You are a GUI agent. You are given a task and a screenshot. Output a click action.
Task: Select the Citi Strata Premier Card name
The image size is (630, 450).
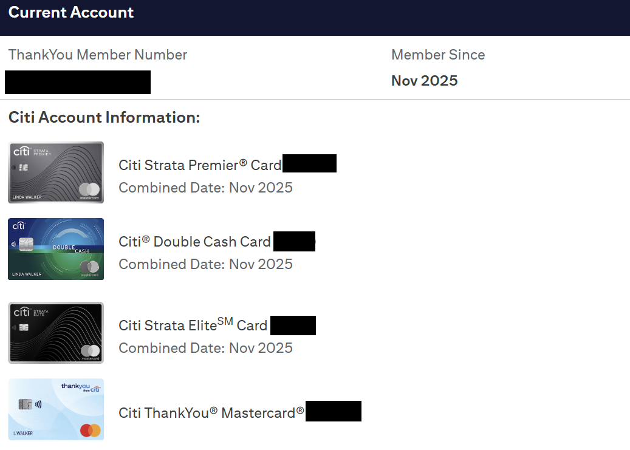point(200,165)
